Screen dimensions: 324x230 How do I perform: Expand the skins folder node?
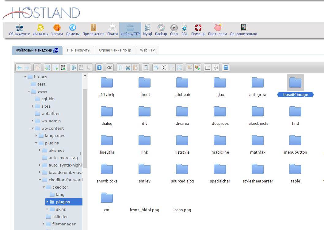[x=47, y=209]
